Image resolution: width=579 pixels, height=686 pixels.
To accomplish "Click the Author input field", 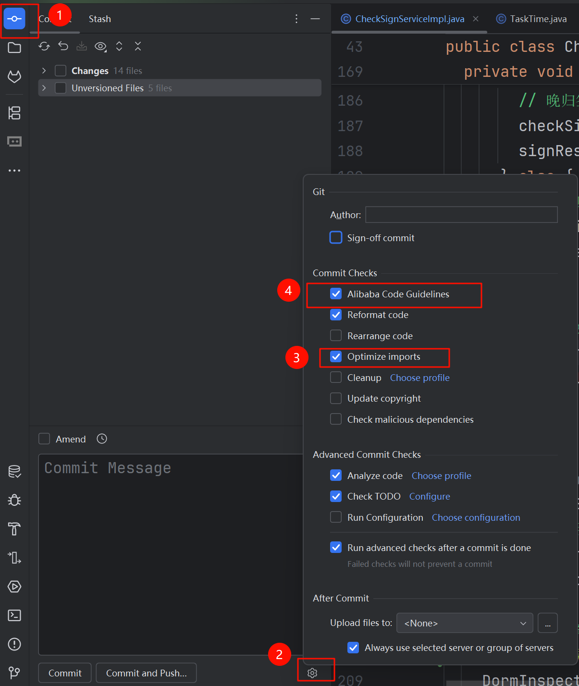I will (461, 215).
